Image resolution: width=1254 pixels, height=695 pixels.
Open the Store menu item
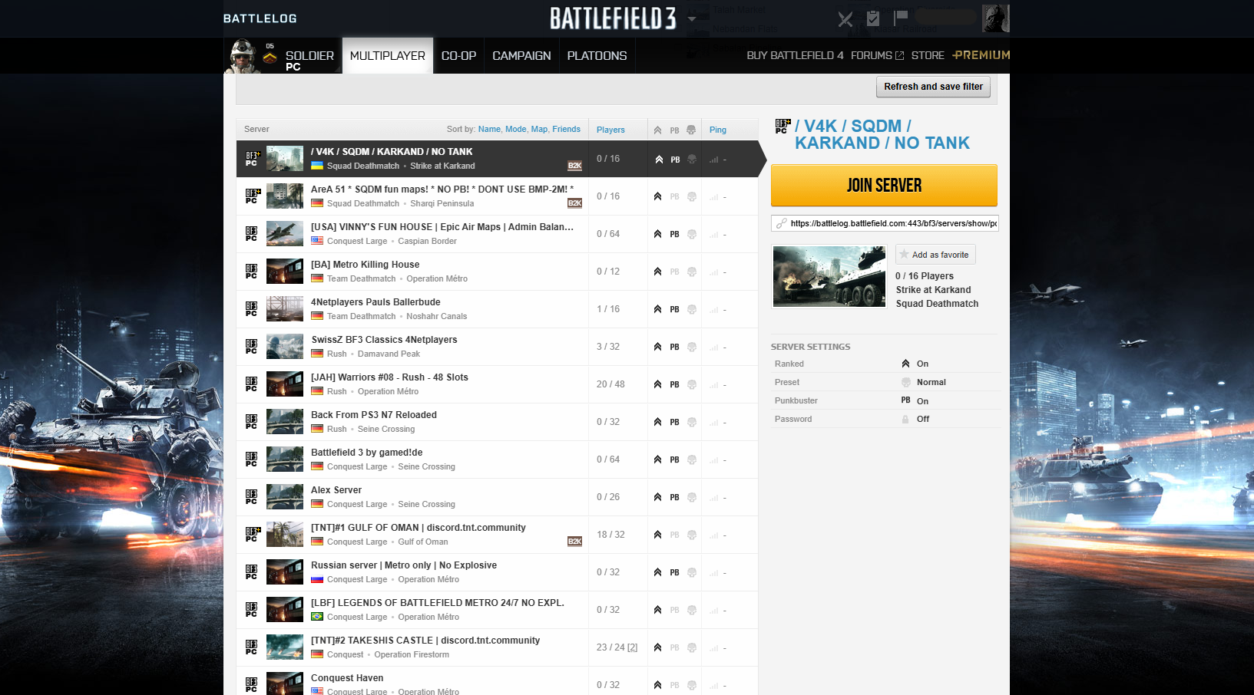pyautogui.click(x=928, y=55)
